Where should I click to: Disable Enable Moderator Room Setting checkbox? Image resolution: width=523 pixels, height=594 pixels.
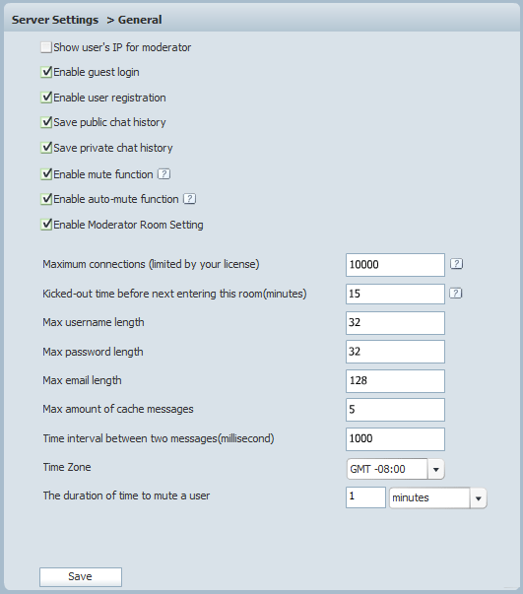[x=46, y=225]
